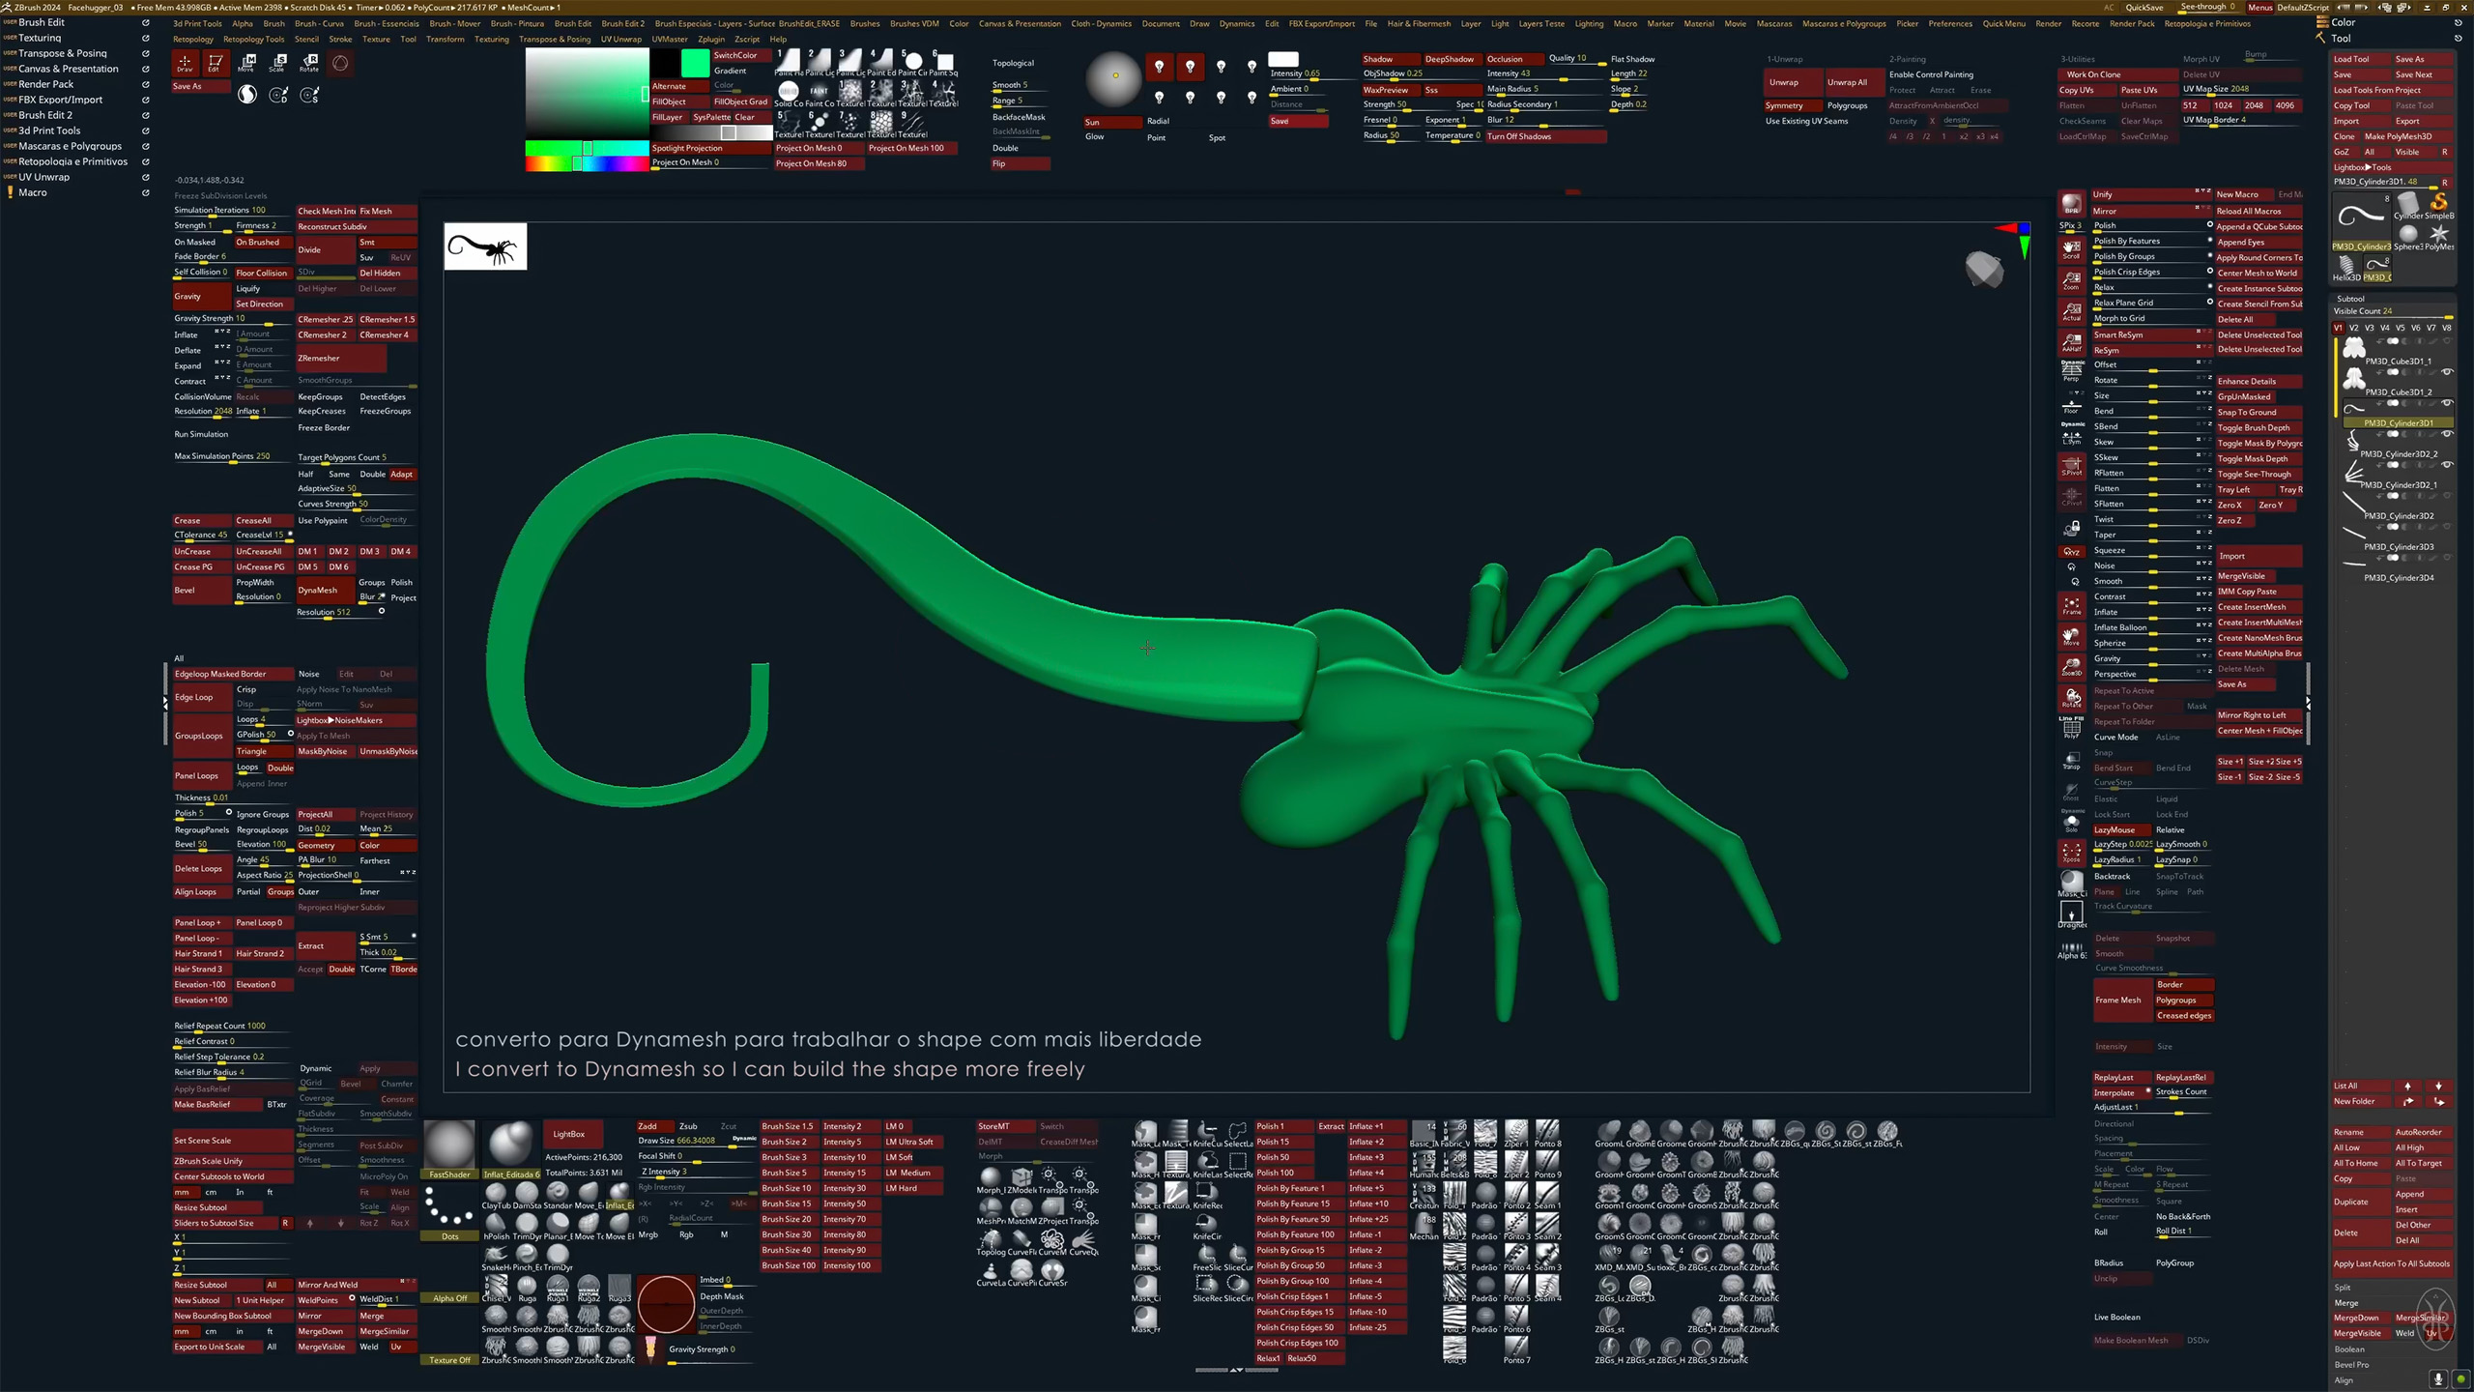Image resolution: width=2474 pixels, height=1392 pixels.
Task: Select the V2 subtool visibility set tab
Action: tap(2353, 328)
